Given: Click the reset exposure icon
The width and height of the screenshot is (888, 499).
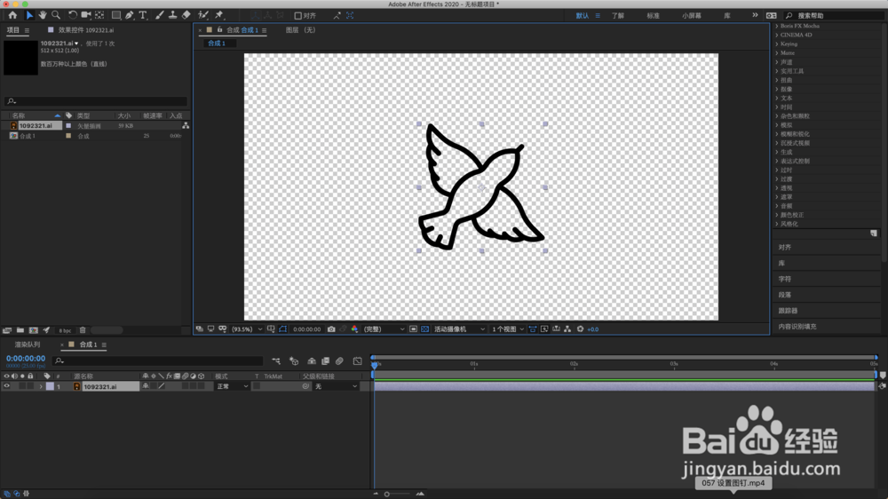Looking at the screenshot, I should [580, 329].
